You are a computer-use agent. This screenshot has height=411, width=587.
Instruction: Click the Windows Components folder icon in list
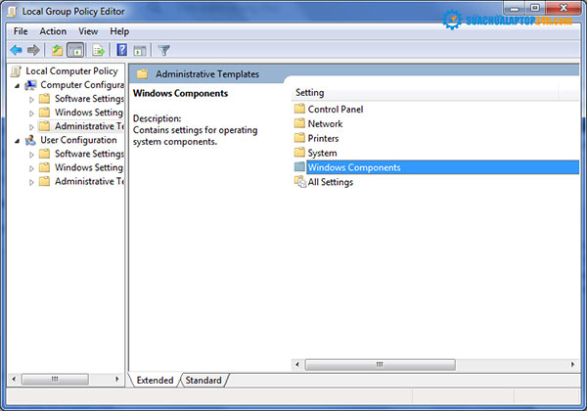coord(299,167)
